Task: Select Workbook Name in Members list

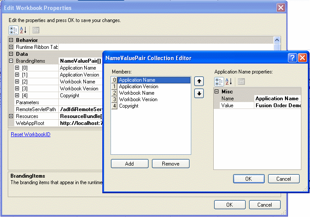Action: (x=151, y=93)
